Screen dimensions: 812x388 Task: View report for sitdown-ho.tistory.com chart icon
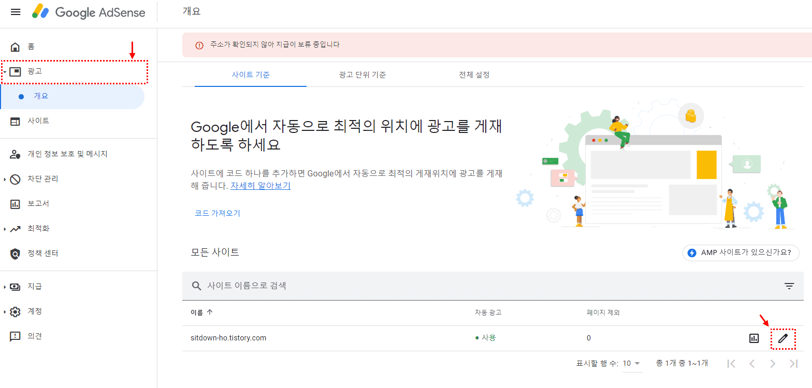[754, 338]
